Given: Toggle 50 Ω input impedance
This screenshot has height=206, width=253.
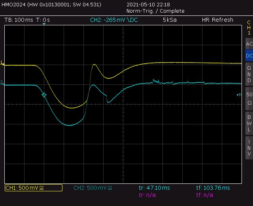Looking at the screenshot, I should (x=249, y=99).
